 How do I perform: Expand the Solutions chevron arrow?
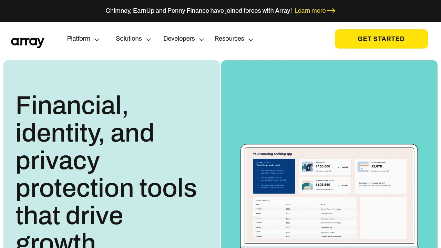coord(148,40)
